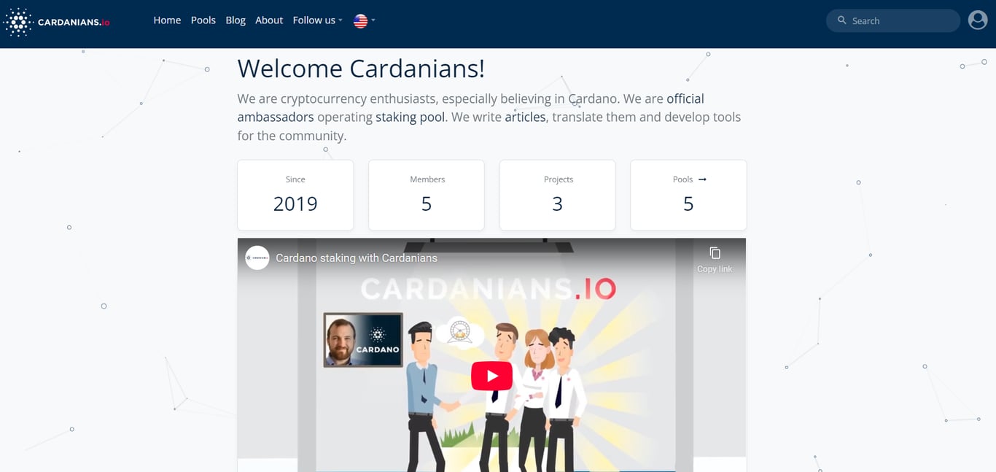Click the arrow icon on the Pools card
Viewport: 996px width, 472px height.
[701, 179]
